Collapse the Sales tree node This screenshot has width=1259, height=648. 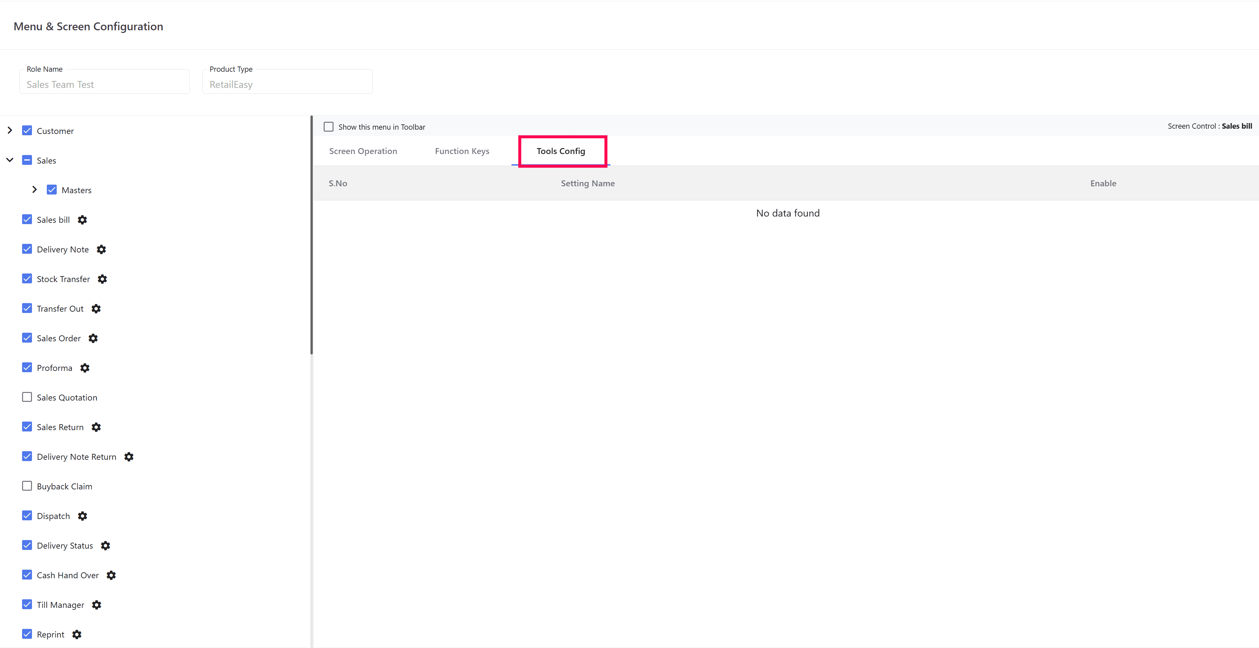[10, 160]
